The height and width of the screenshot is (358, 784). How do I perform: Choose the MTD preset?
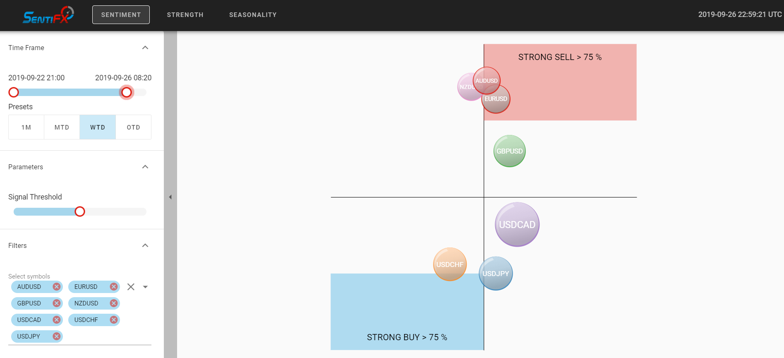tap(62, 127)
